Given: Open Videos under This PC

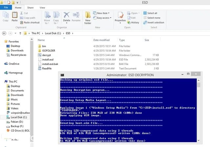Looking at the screenshot, I should [12, 108].
